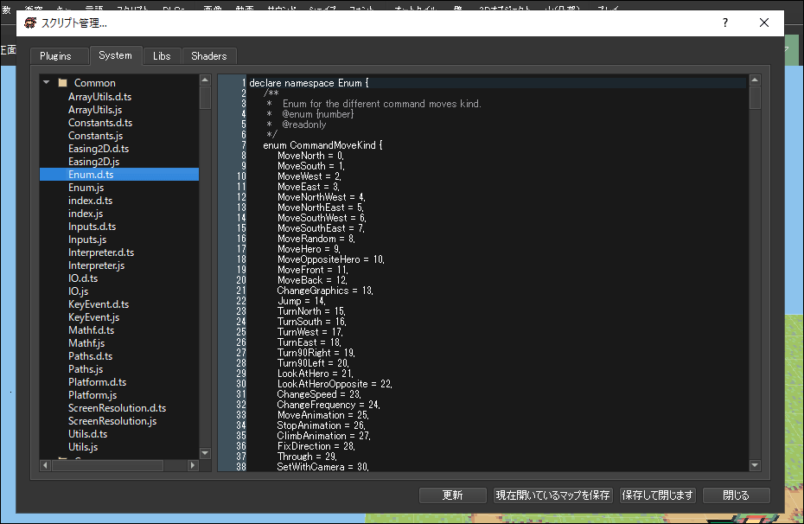Click code editor scroll down arrow
804x524 pixels.
[x=755, y=465]
